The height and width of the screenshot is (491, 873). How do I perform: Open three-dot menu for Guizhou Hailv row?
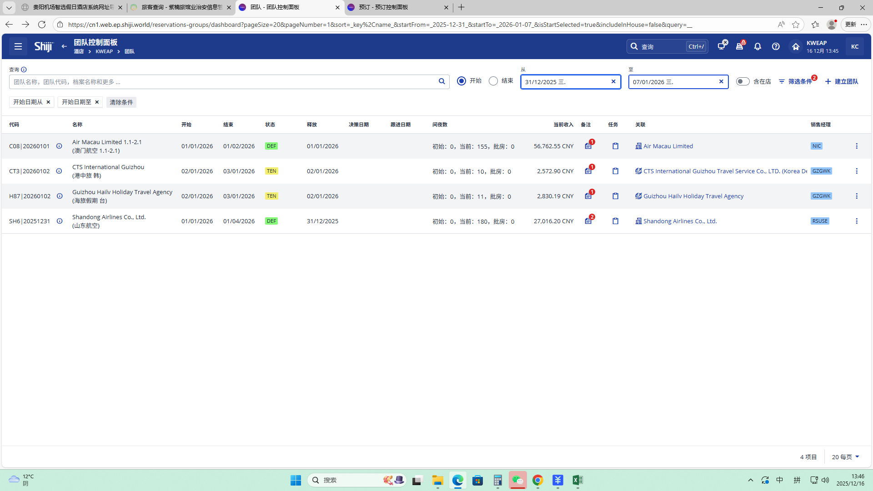857,196
